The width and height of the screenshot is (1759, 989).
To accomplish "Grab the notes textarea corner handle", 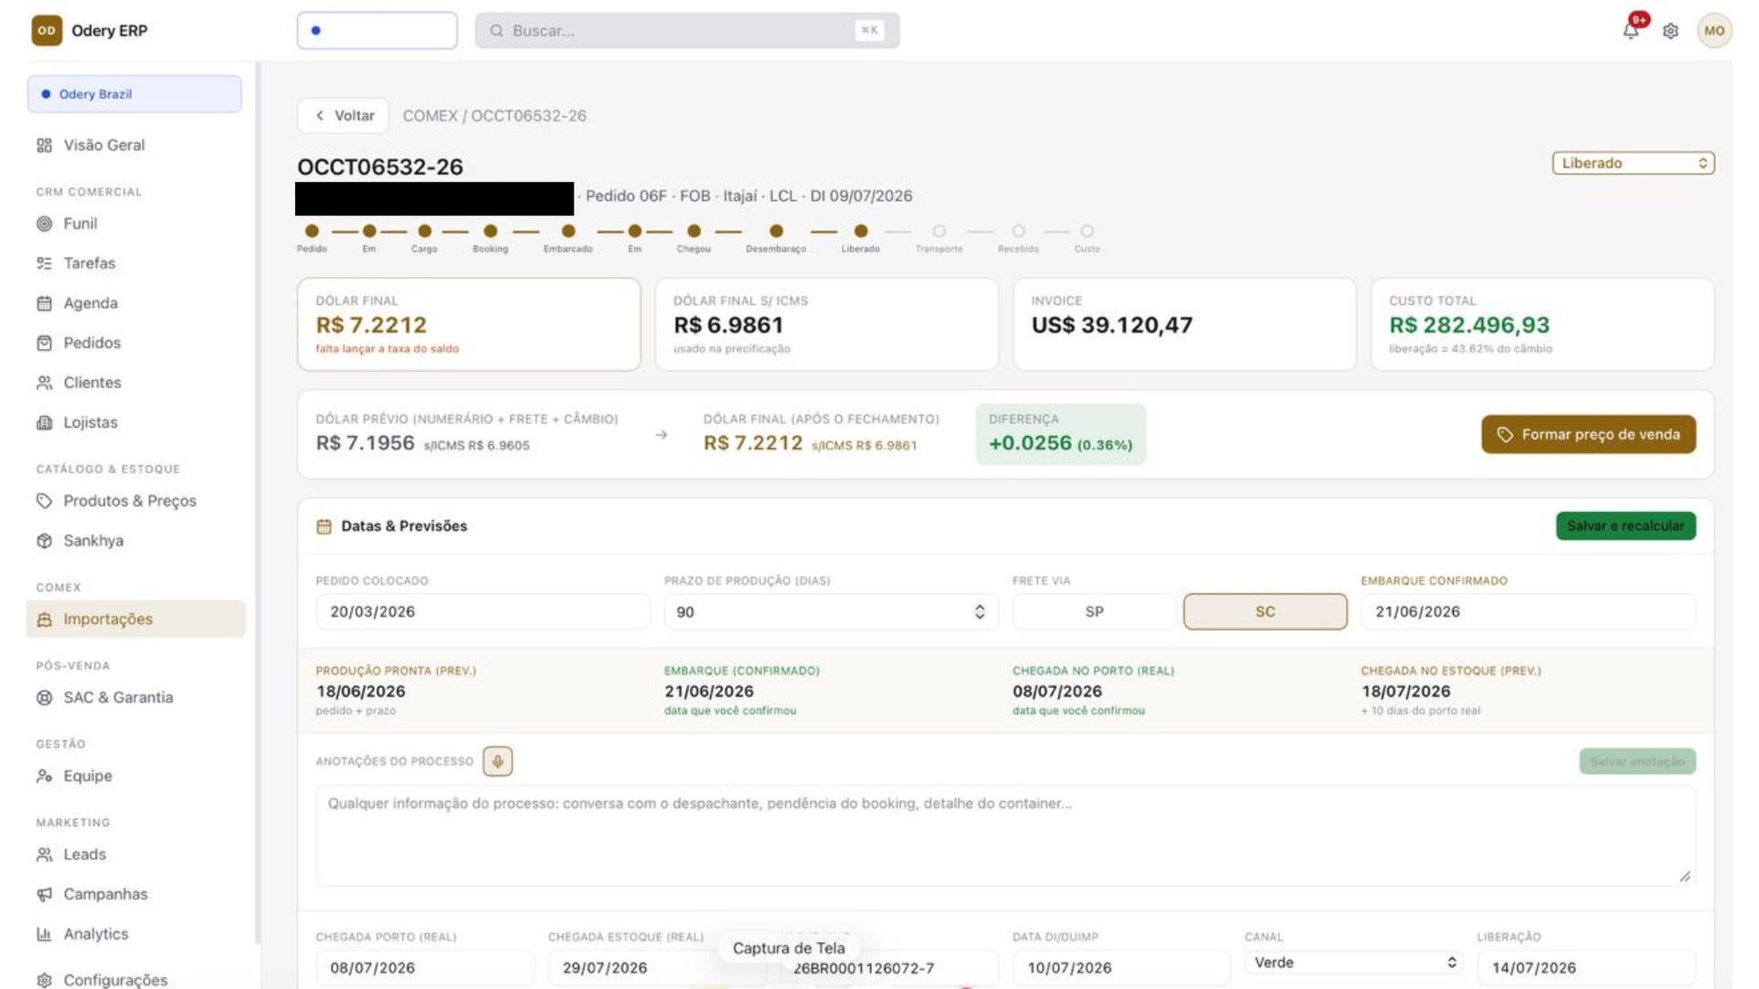I will 1685,876.
